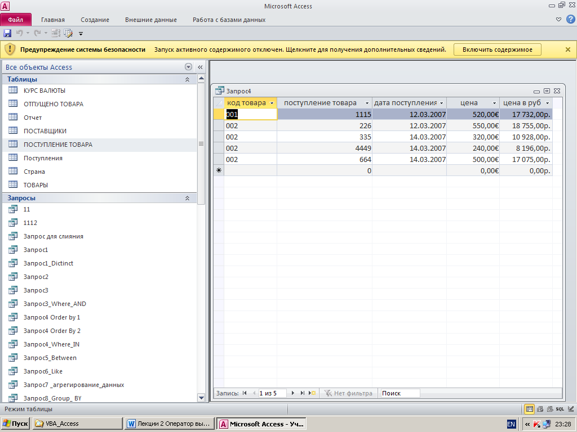This screenshot has height=432, width=577.
Task: Toggle ribbon minimize chevron near Help
Action: coord(558,20)
